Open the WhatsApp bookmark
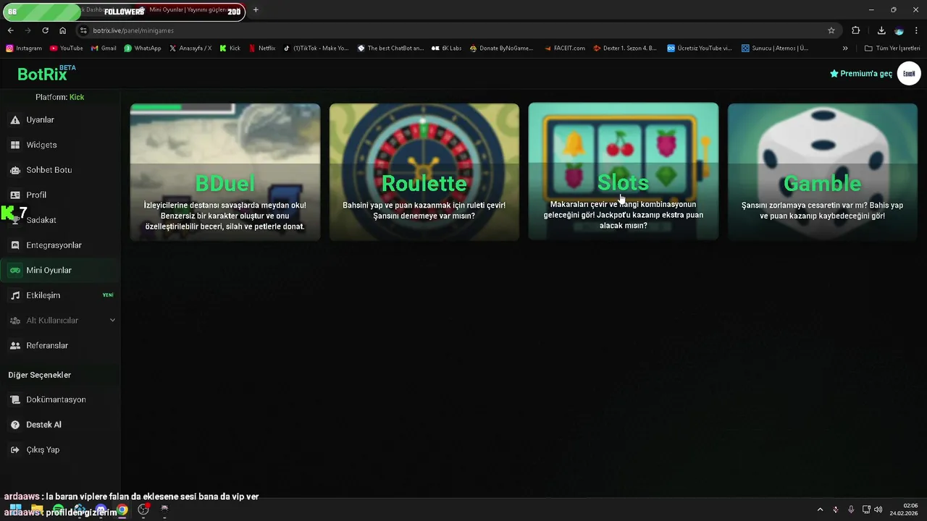Screen dimensions: 927x521 click(143, 48)
